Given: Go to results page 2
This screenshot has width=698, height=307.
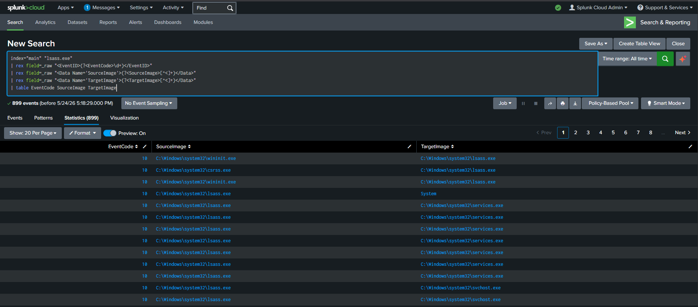Looking at the screenshot, I should (576, 133).
